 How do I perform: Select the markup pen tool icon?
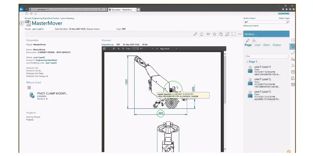248,41
